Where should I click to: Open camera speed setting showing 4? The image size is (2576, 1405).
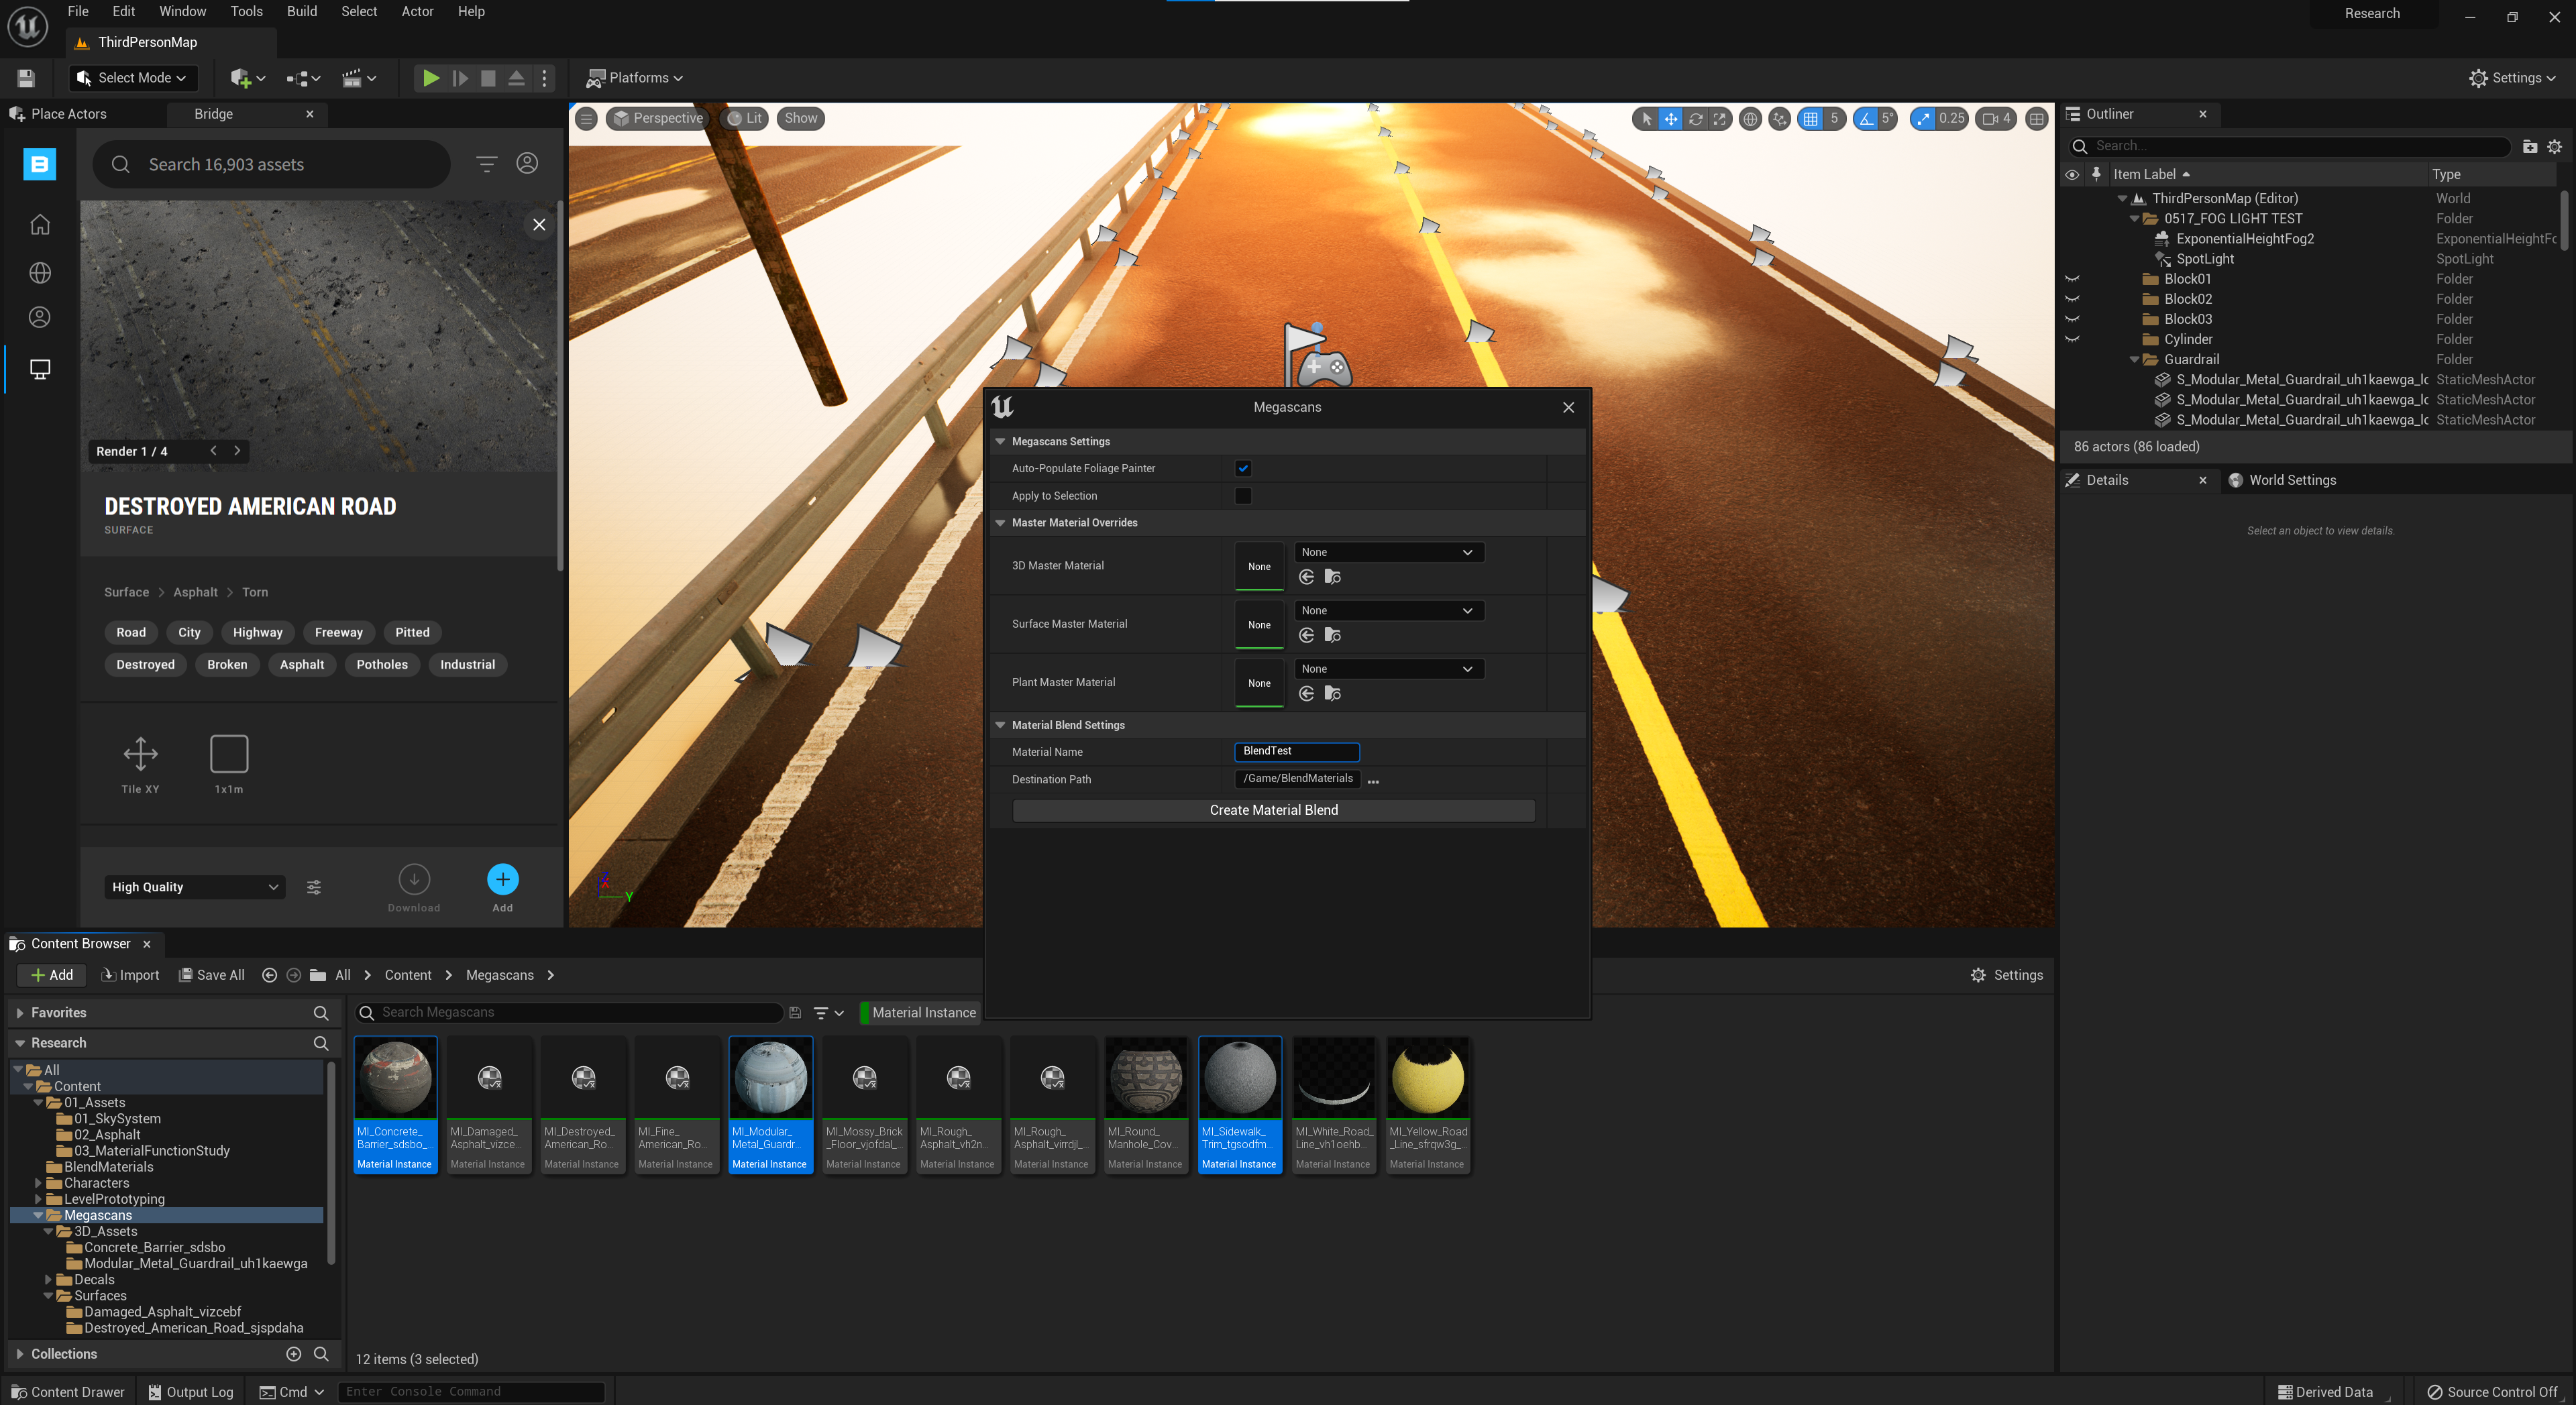[x=1996, y=119]
